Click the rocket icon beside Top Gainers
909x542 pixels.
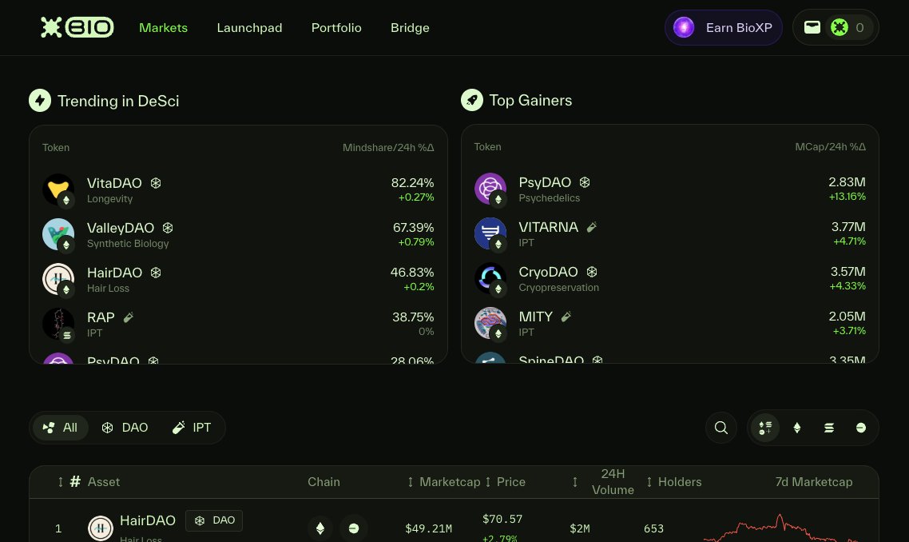472,100
